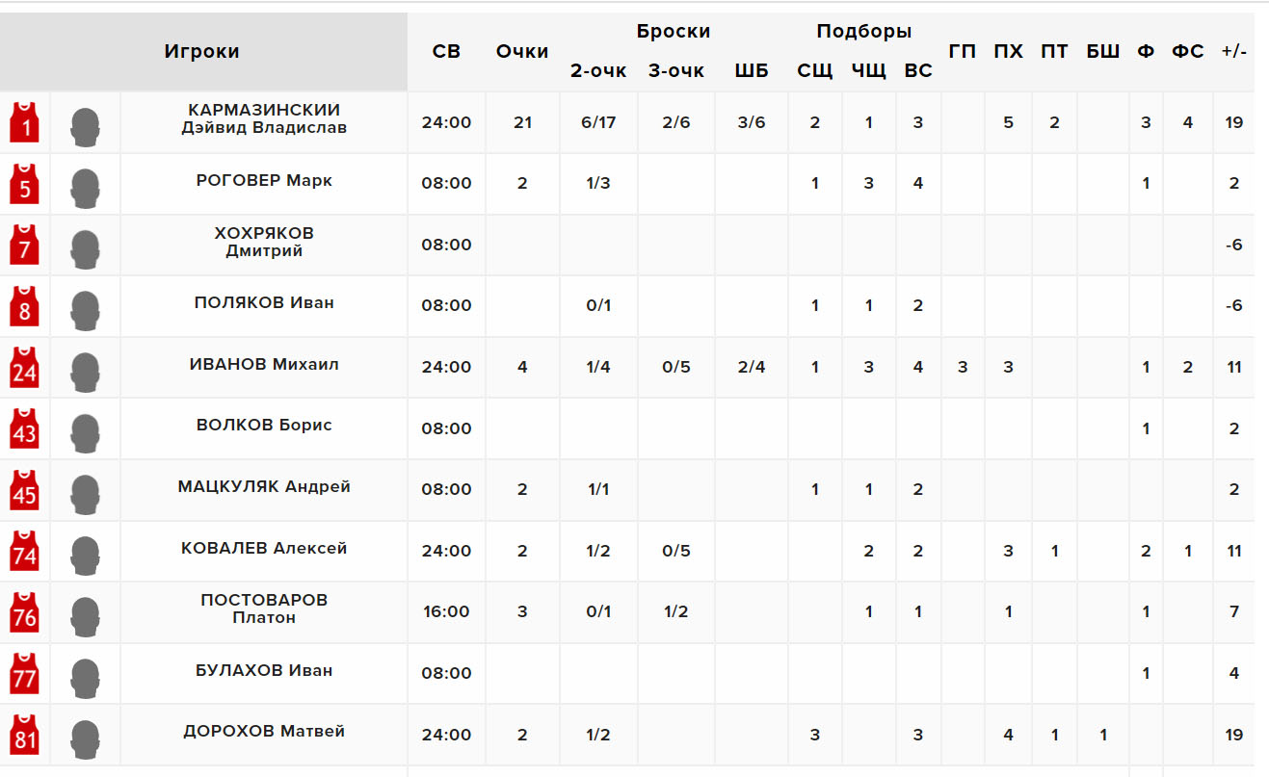This screenshot has height=777, width=1269.
Task: Click the red jersey icon number 77
Action: (25, 673)
